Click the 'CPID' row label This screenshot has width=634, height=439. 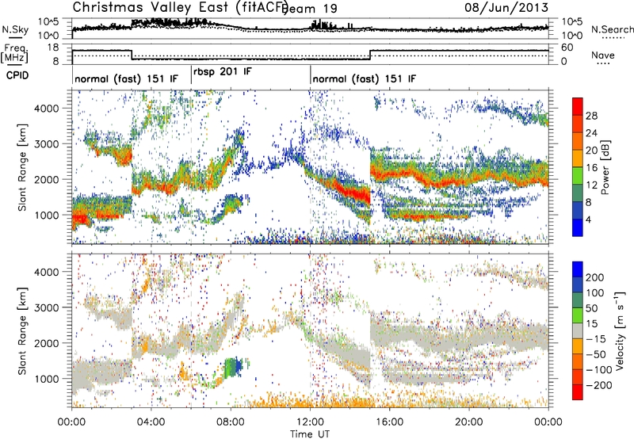pos(17,75)
